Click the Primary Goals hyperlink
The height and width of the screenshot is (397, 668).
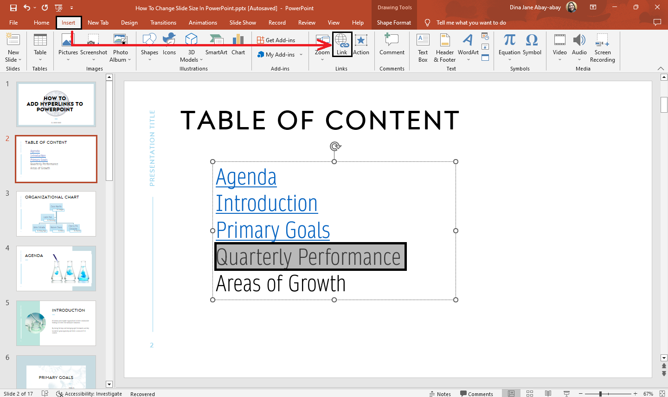273,231
